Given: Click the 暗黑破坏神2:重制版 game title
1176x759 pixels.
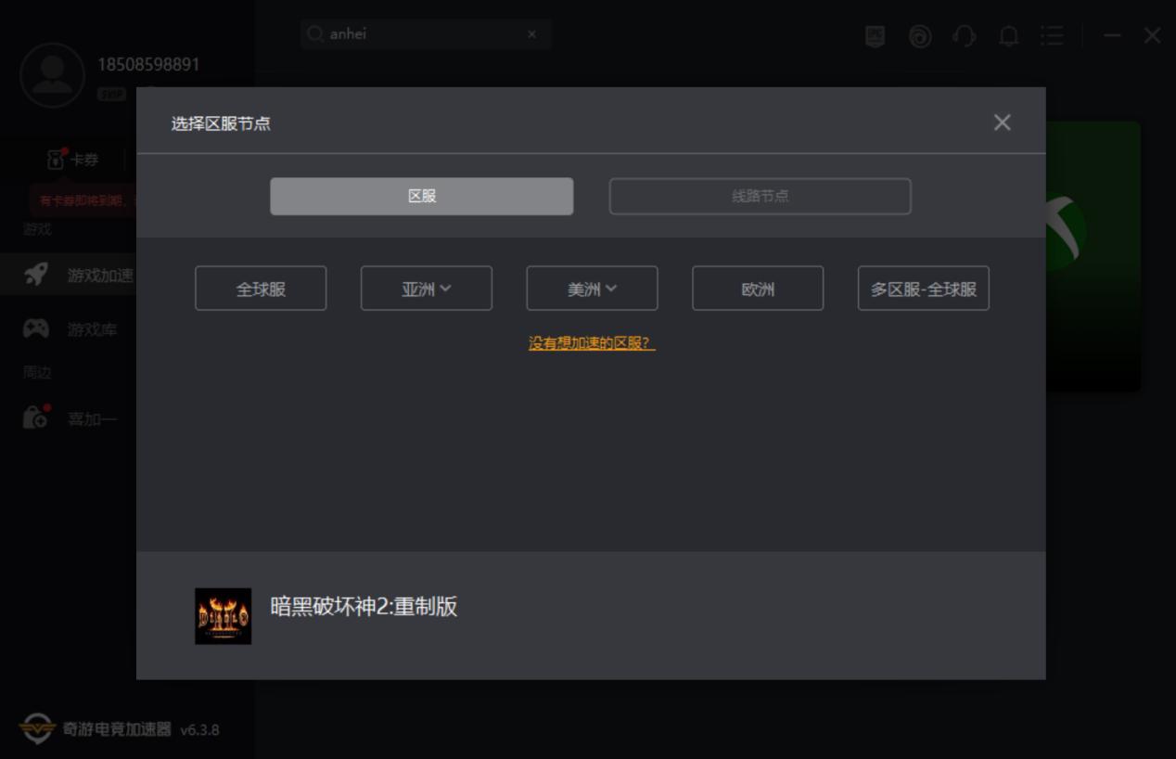Looking at the screenshot, I should 364,607.
